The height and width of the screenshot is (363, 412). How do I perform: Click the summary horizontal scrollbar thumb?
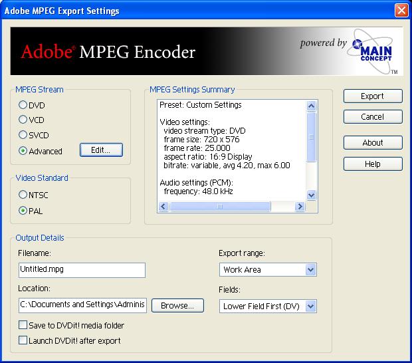pos(220,206)
